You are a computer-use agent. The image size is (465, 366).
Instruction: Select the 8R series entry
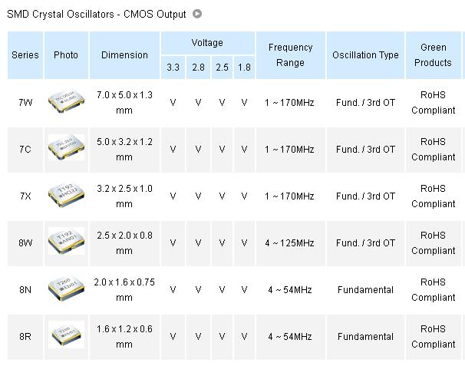click(x=25, y=337)
